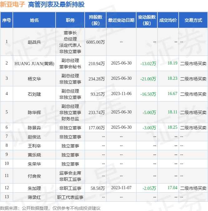Click the average price 18.23
Viewport: 208px width, 211px height.
(172, 78)
